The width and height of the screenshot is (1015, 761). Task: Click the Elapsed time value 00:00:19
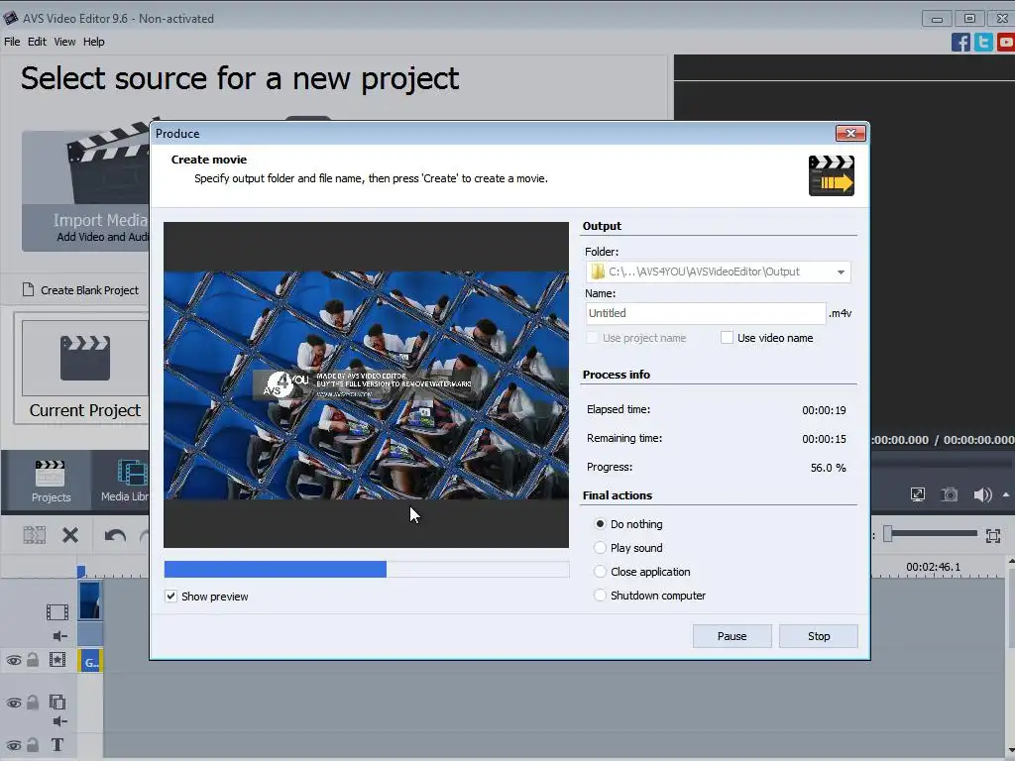[824, 410]
